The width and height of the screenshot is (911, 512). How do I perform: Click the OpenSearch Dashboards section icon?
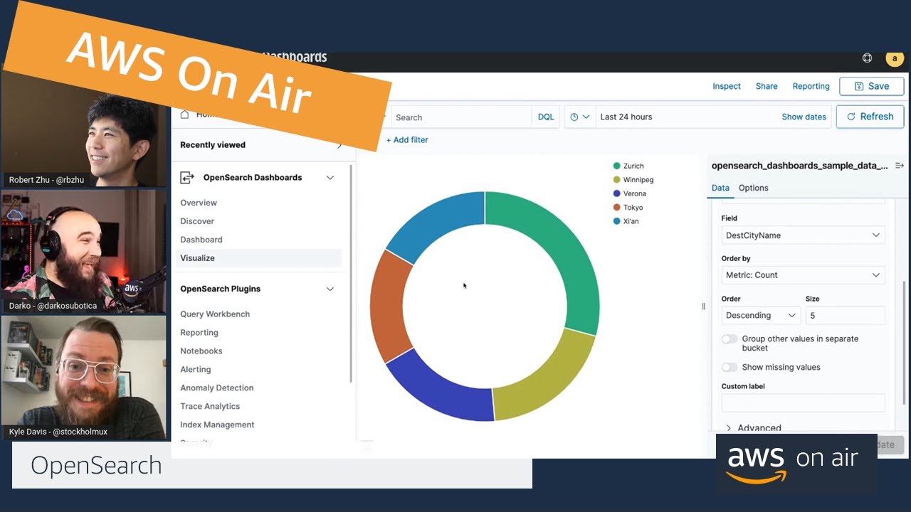point(187,178)
